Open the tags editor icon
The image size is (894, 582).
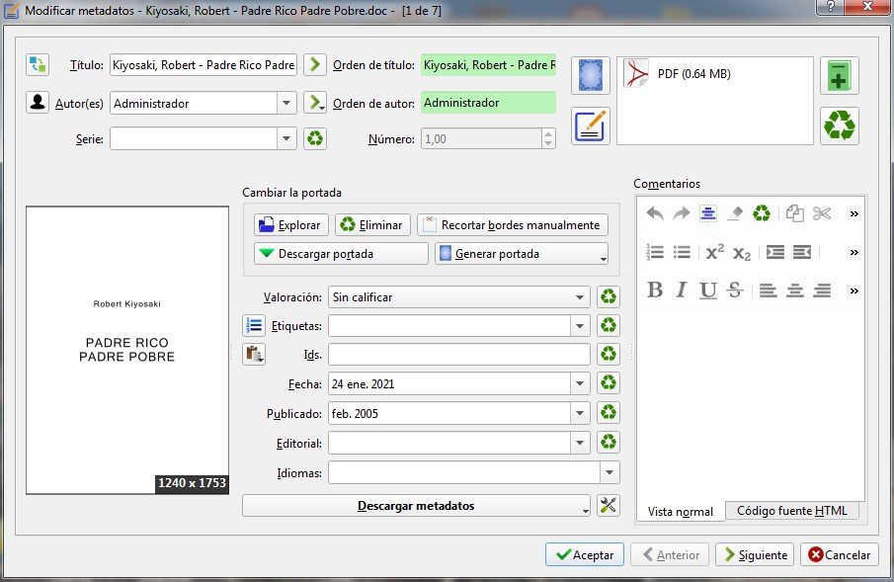(x=254, y=325)
